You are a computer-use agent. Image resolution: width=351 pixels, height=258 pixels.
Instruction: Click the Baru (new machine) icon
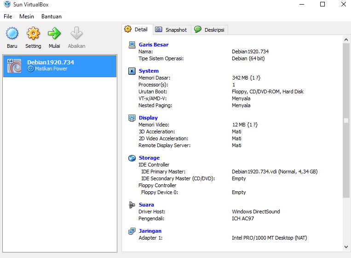pyautogui.click(x=12, y=33)
